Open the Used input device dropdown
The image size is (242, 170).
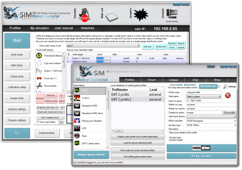click(x=211, y=117)
